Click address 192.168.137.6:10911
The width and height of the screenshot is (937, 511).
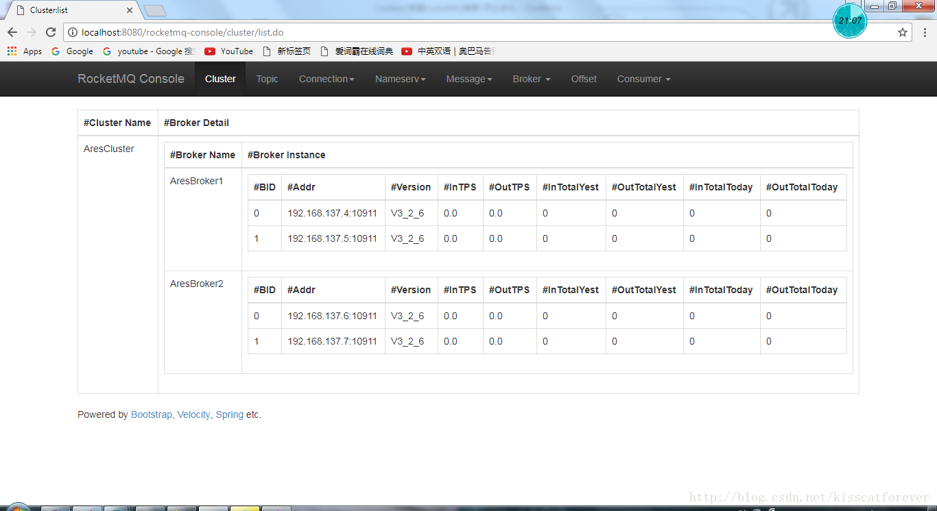(x=332, y=316)
